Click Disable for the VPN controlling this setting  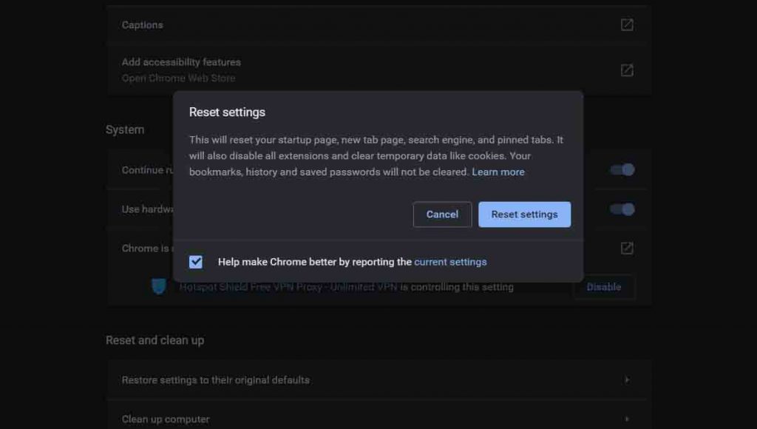click(604, 287)
